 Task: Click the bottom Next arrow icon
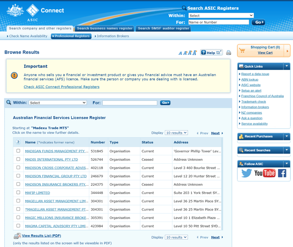[222, 237]
